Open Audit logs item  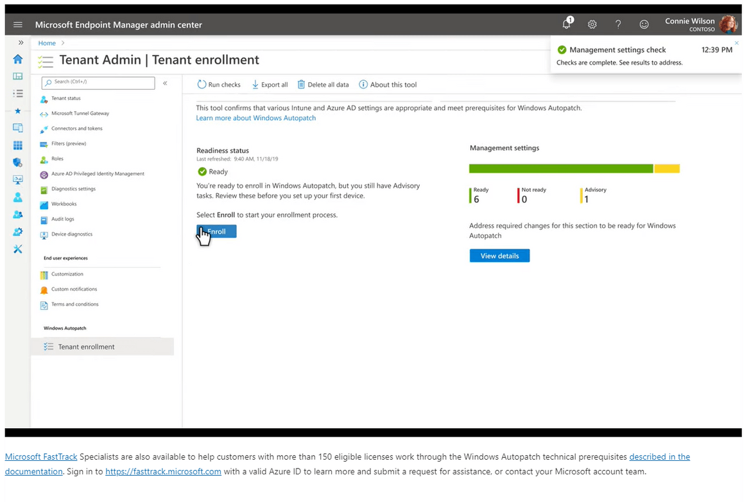click(x=62, y=219)
